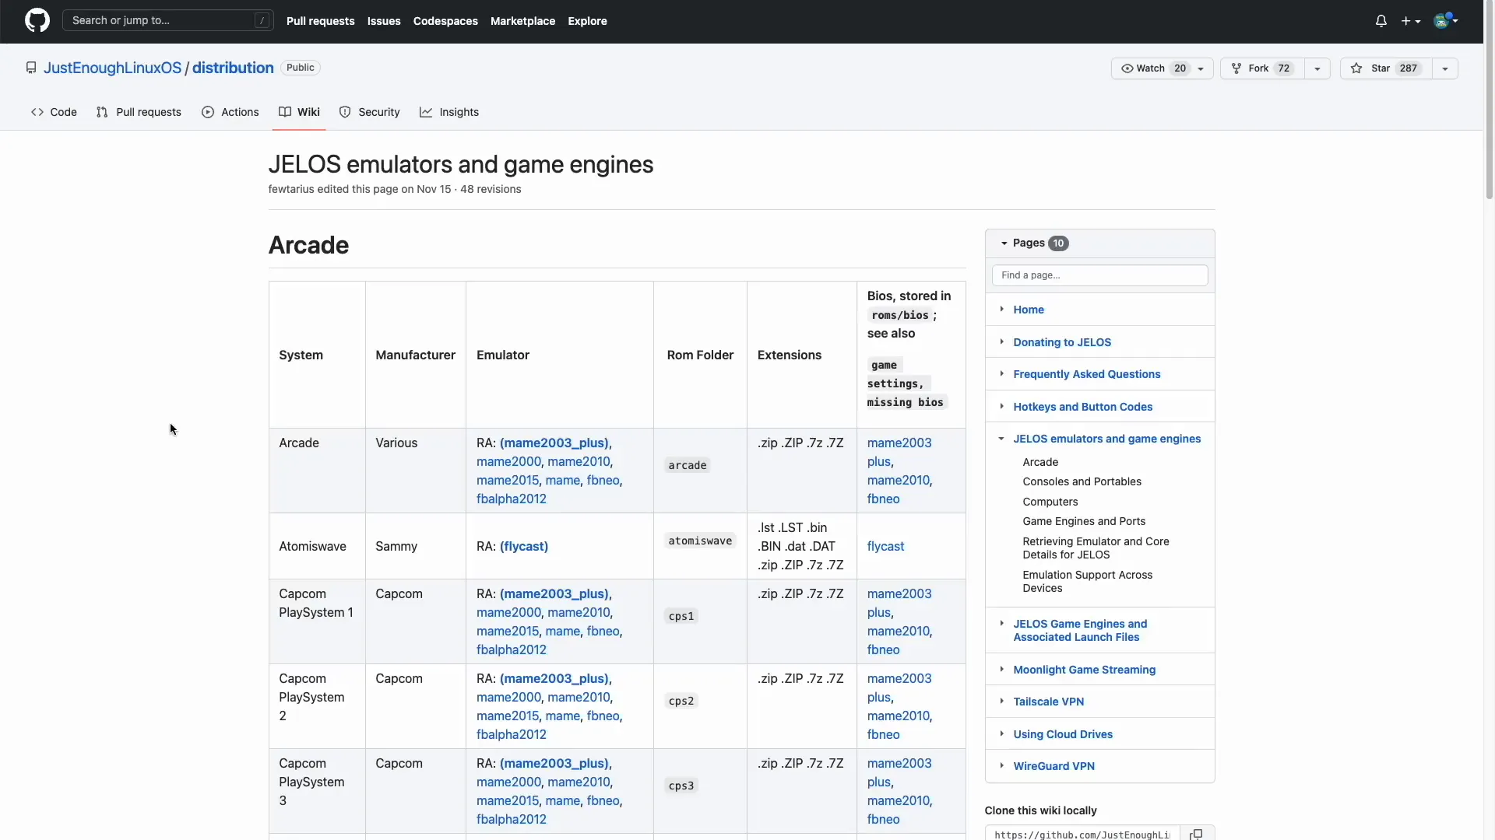
Task: Expand the Donating to JELOS arrow
Action: tap(1001, 341)
